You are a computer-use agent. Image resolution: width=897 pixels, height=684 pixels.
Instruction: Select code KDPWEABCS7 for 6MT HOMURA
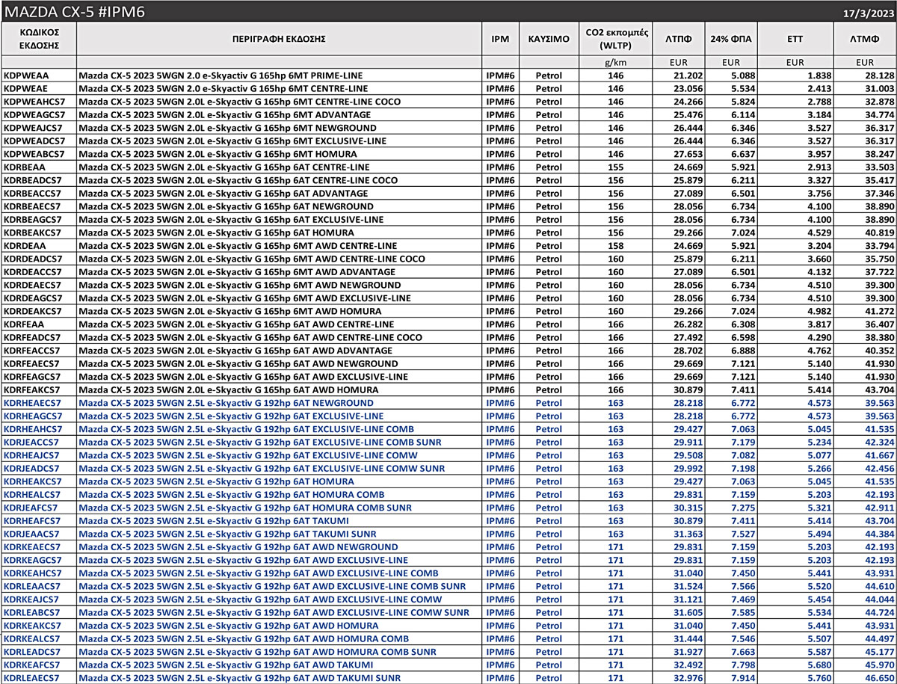coord(34,154)
